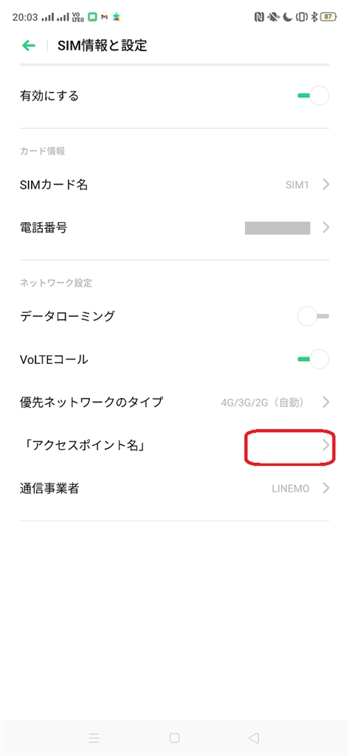
Task: Tap the 通信事業者 label
Action: [49, 489]
